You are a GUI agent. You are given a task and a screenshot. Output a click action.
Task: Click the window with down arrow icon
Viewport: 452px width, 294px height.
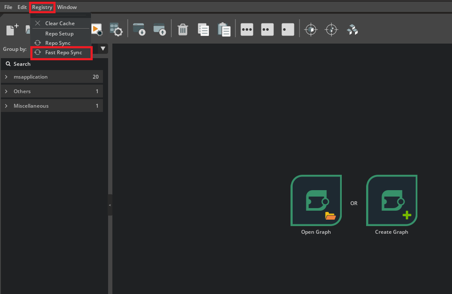(x=139, y=29)
